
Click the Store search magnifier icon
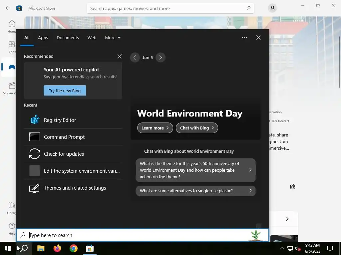248,8
